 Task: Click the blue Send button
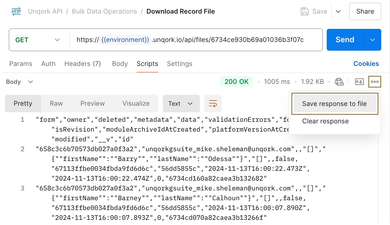345,40
